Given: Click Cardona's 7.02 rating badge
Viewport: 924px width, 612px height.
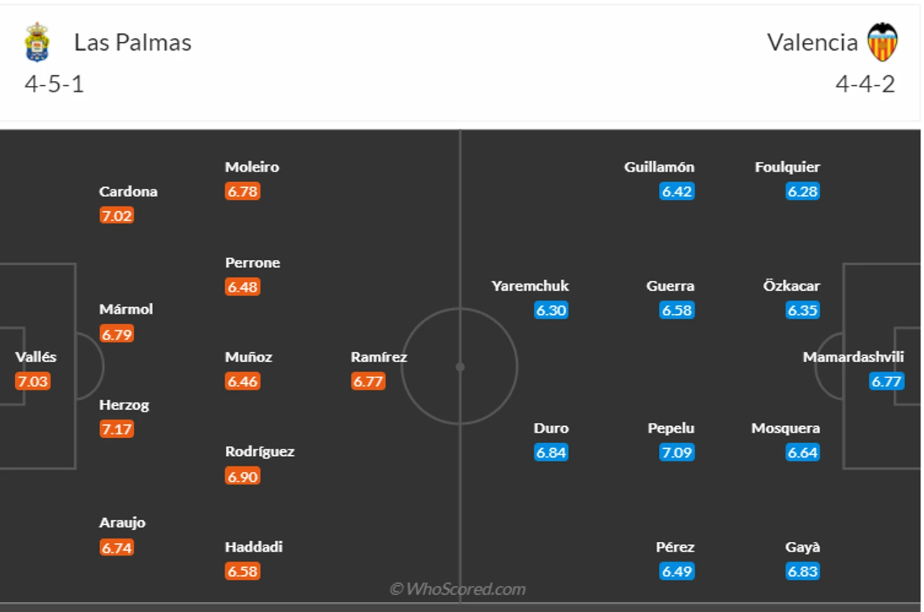Looking at the screenshot, I should pos(116,216).
